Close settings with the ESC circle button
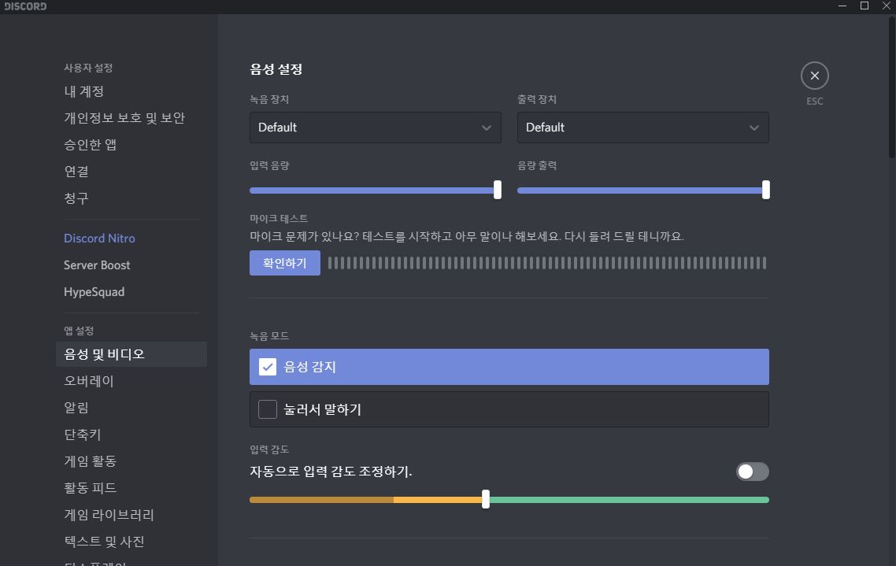The height and width of the screenshot is (566, 896). click(x=814, y=76)
